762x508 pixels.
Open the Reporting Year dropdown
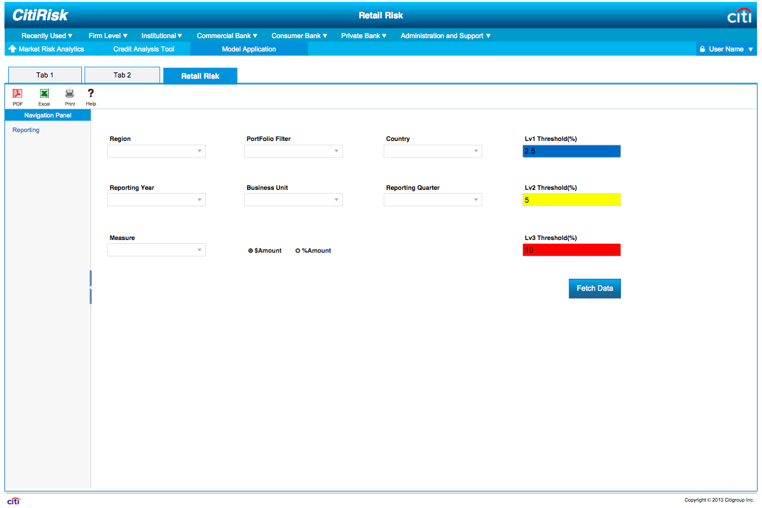click(156, 199)
